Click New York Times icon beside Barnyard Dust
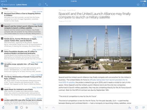The width and height of the screenshot is (147, 110). pos(2,13)
